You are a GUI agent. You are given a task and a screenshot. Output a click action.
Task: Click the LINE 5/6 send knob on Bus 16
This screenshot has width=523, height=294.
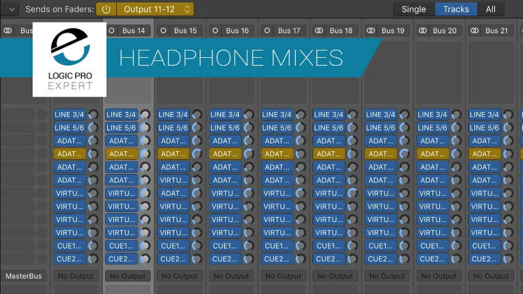249,128
